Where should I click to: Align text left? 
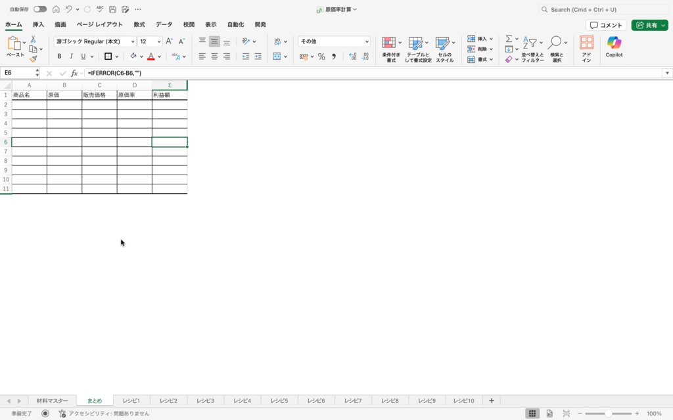[x=202, y=56]
